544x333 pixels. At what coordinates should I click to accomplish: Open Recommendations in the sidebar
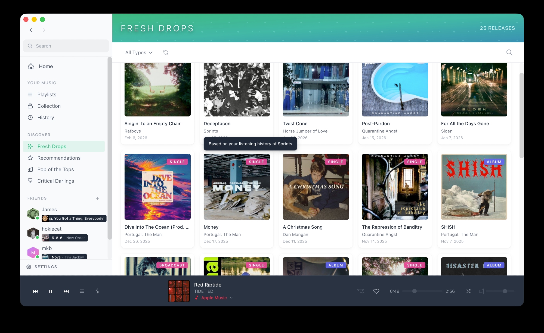coord(59,158)
